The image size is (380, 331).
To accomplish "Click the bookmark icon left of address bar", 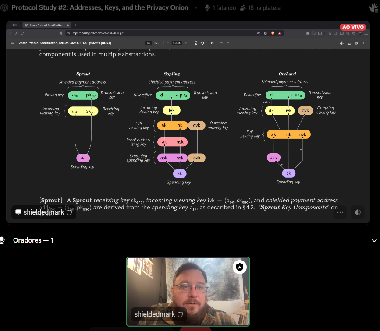I will 60,33.
